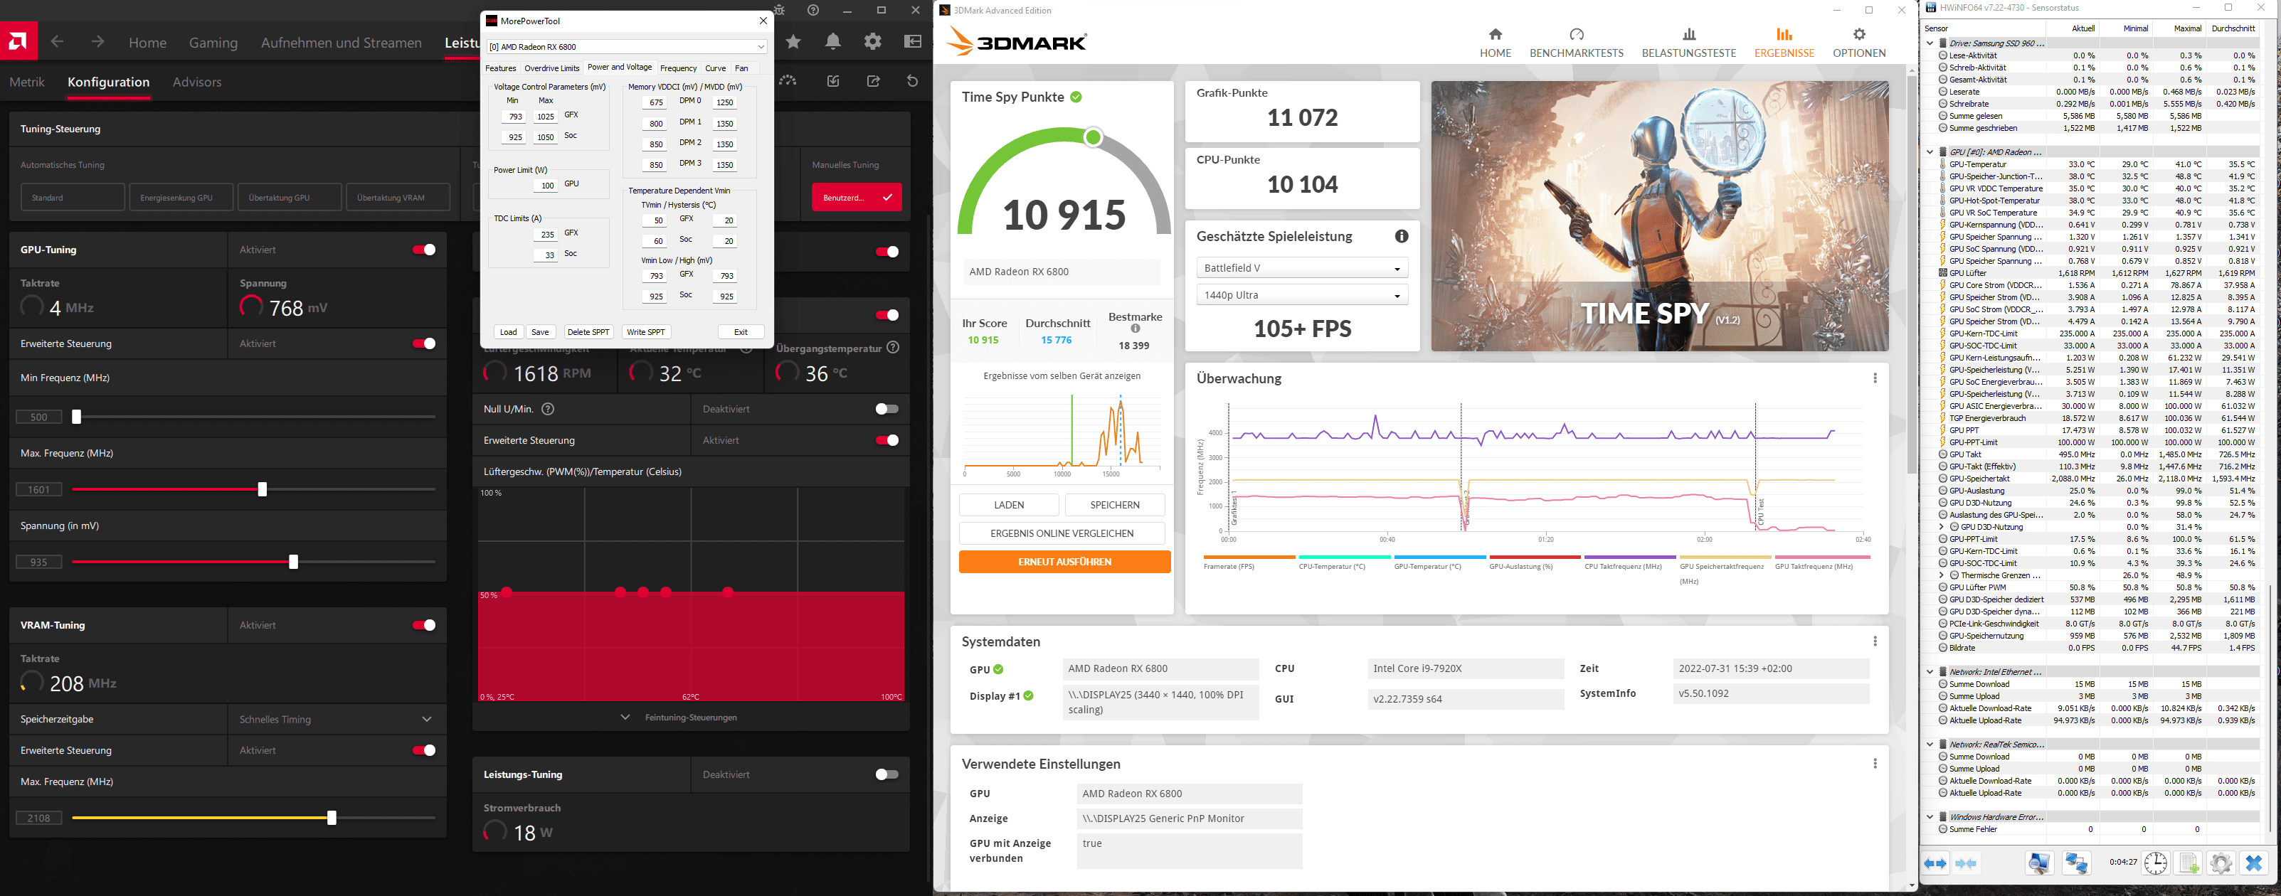Click Write SPPT button
The image size is (2281, 896).
click(x=645, y=332)
